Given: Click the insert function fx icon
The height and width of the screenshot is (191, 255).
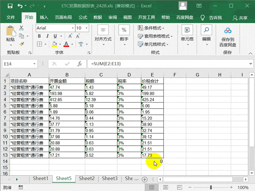Looking at the screenshot, I should [80, 64].
